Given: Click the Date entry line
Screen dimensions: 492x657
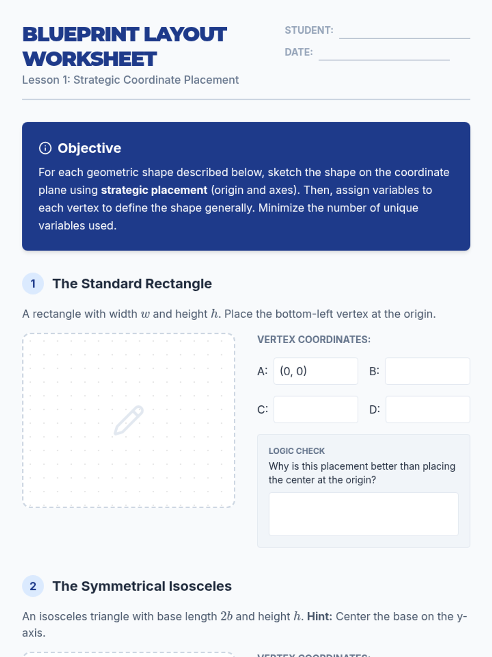Looking at the screenshot, I should coord(384,54).
